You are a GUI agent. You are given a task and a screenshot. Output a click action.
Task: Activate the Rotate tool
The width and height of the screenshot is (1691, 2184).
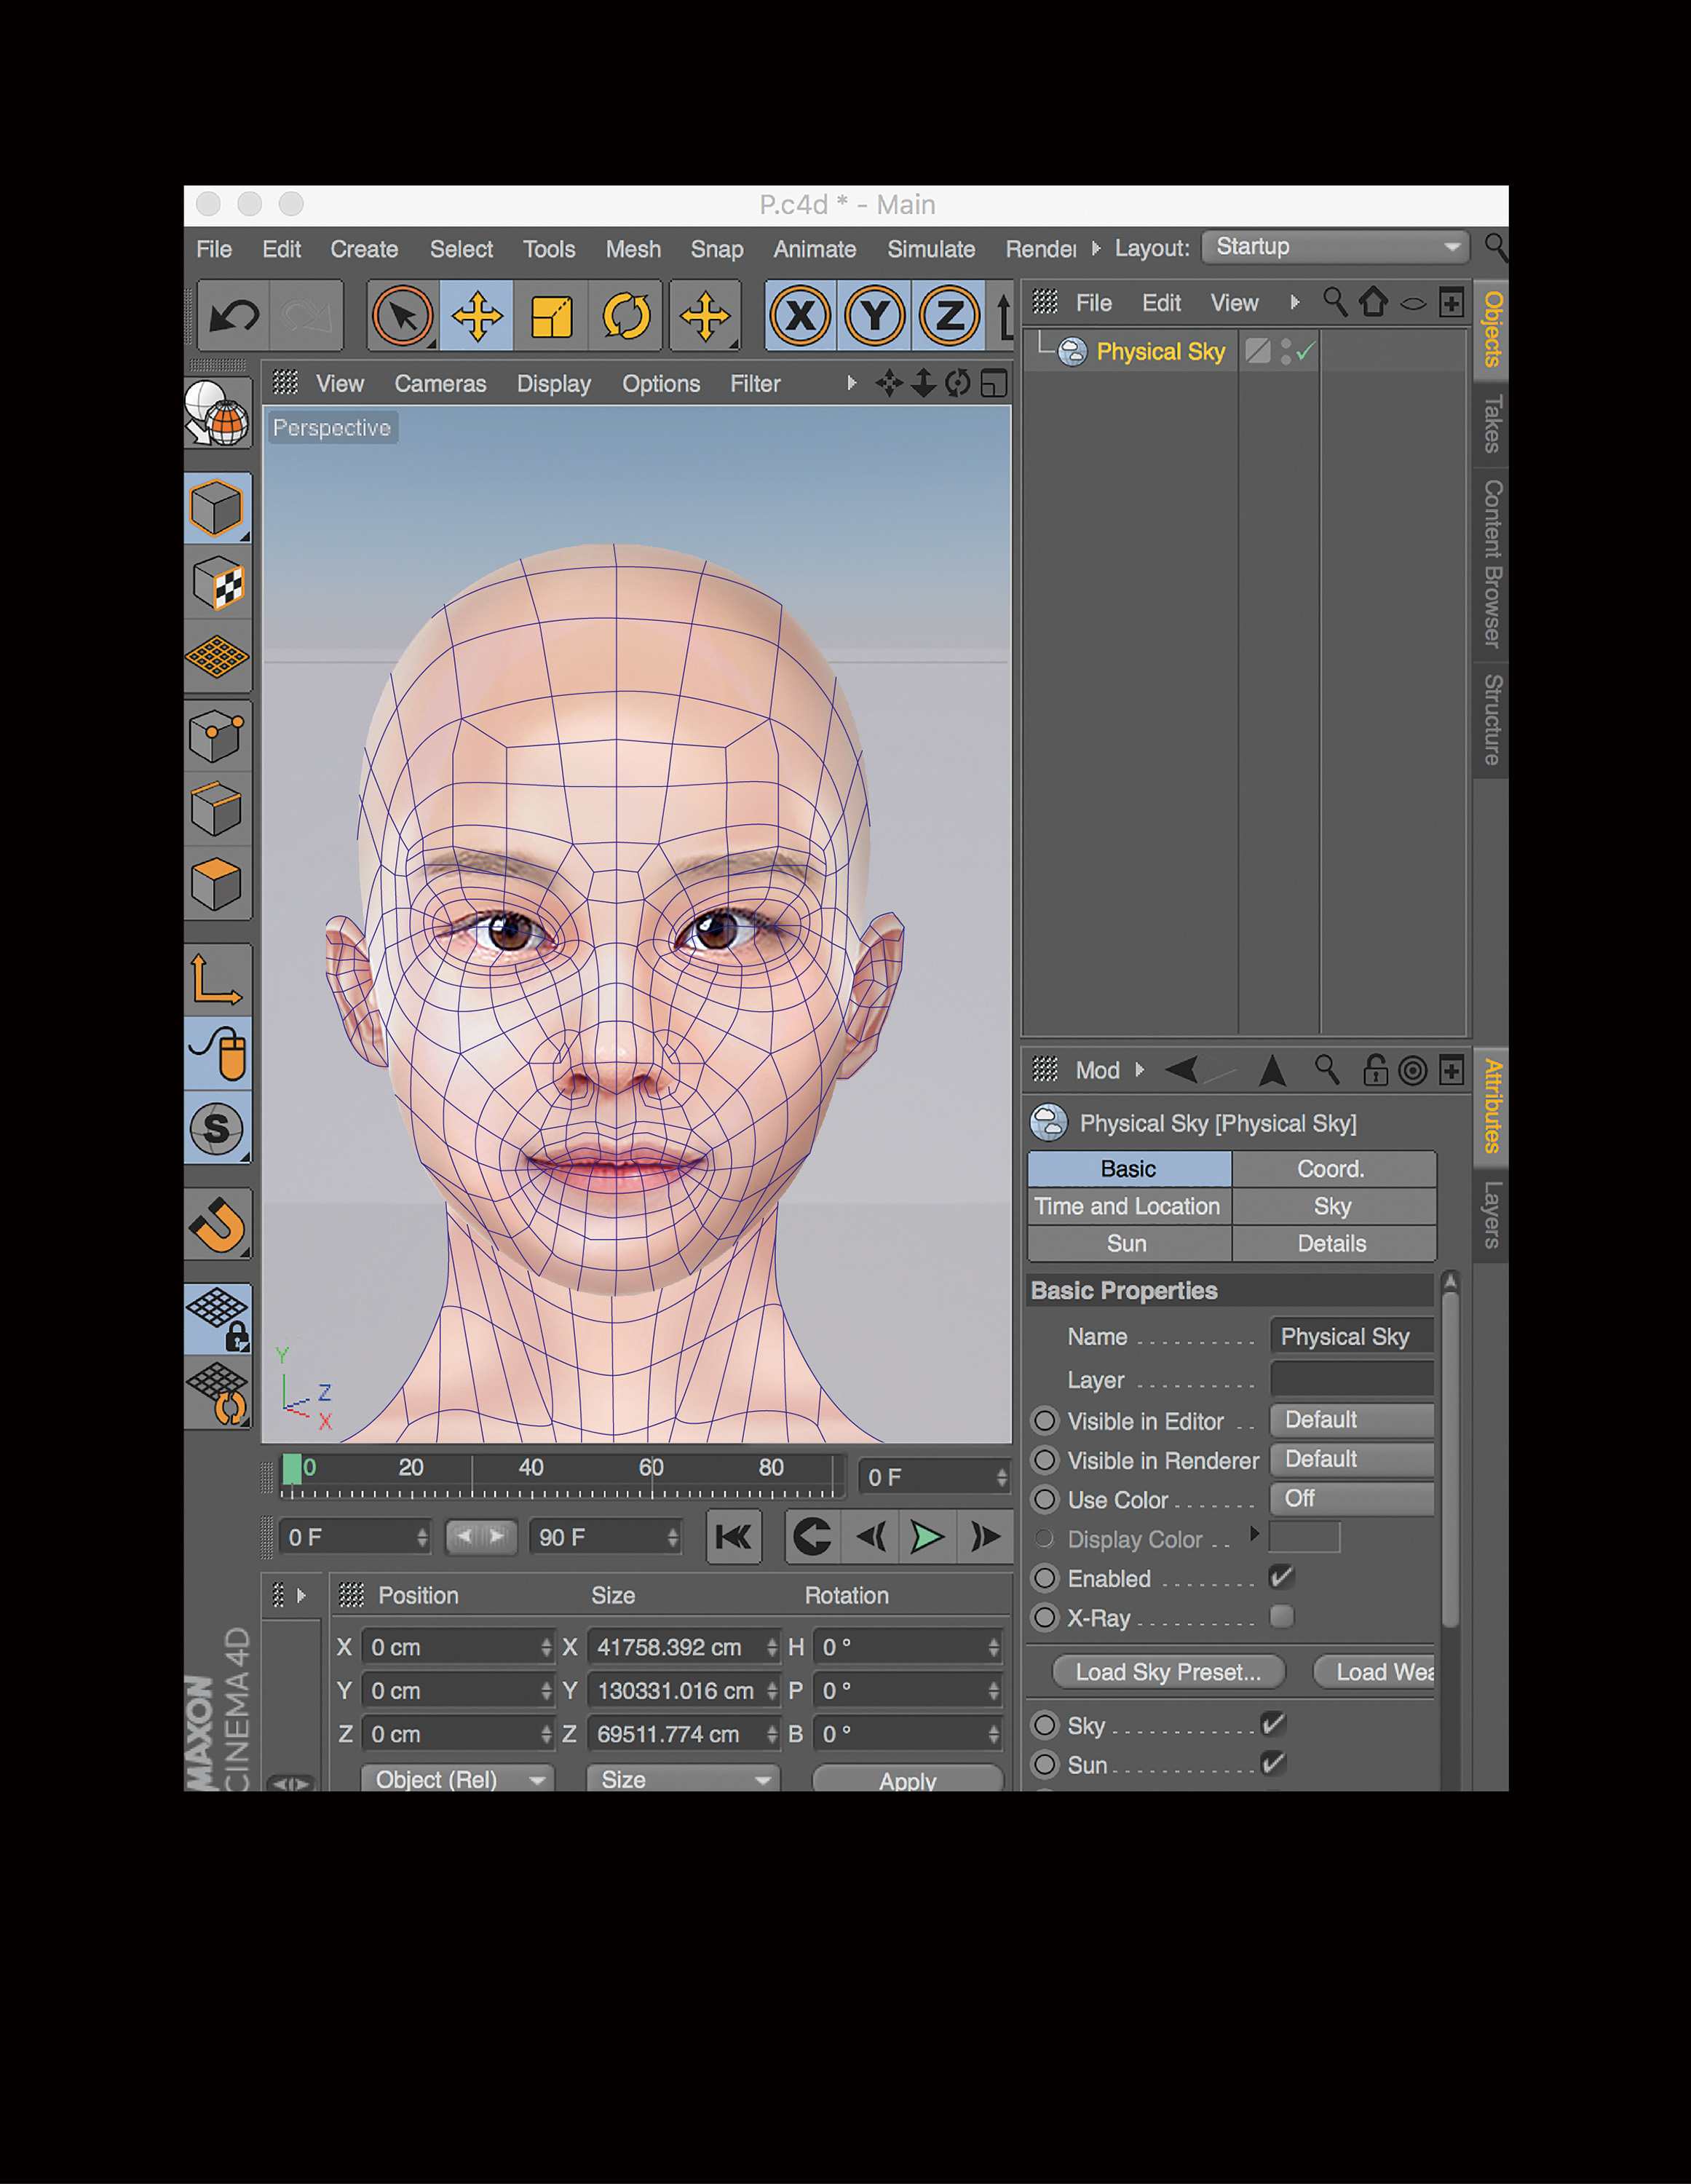pos(626,317)
